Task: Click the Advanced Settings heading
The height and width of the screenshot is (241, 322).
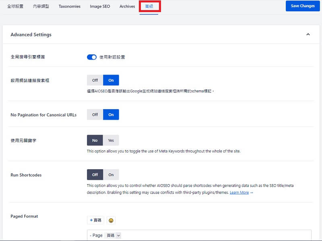Action: [x=31, y=35]
